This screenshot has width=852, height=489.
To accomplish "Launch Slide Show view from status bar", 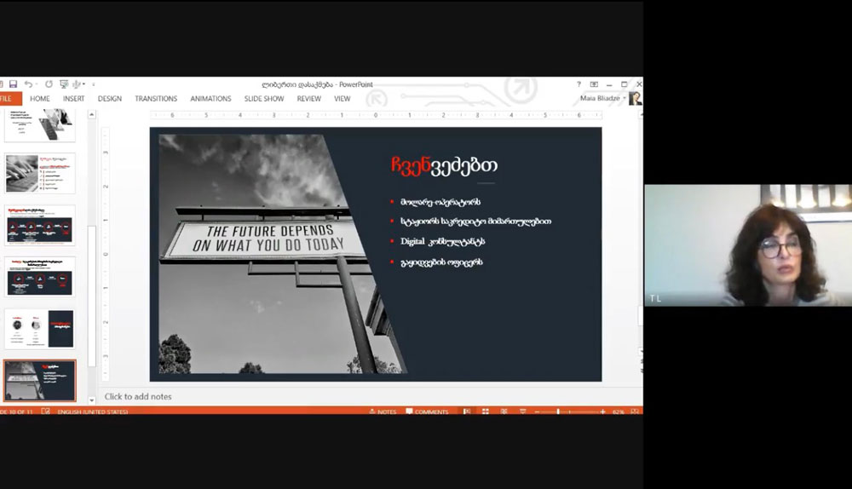I will 521,411.
